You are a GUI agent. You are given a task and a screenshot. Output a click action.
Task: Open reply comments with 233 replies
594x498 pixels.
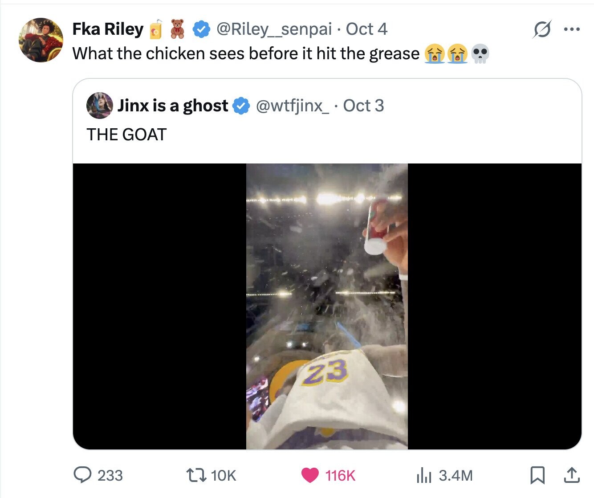click(x=82, y=475)
